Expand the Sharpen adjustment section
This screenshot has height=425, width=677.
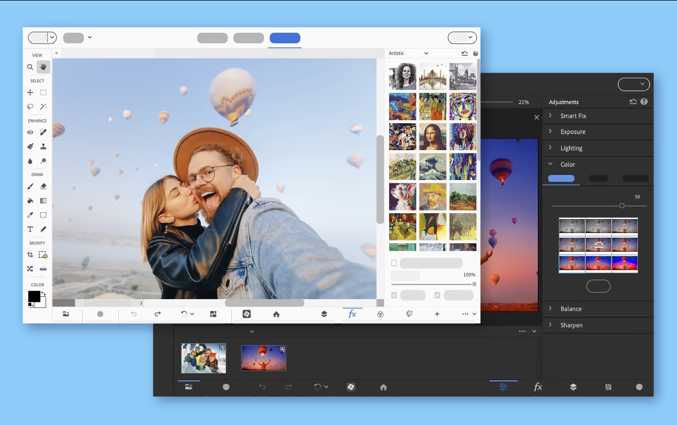[x=571, y=325]
